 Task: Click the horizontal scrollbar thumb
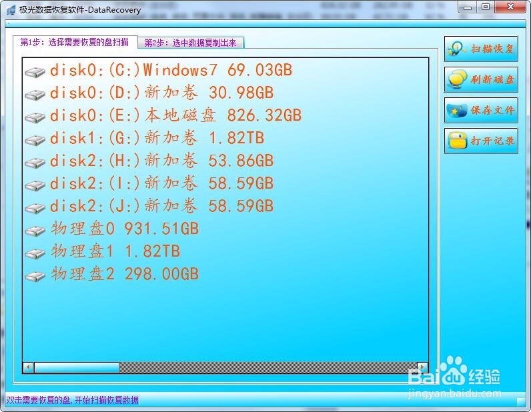click(77, 367)
